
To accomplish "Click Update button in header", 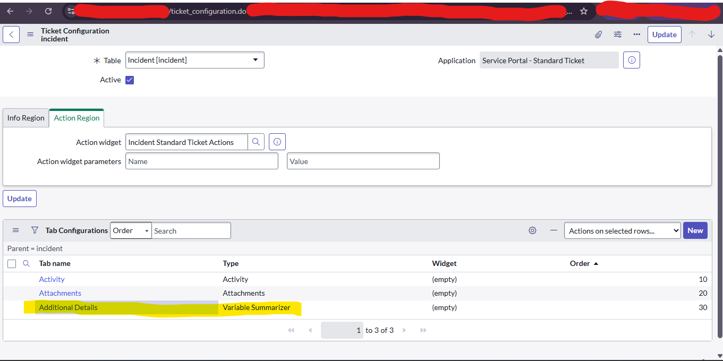I will (664, 35).
